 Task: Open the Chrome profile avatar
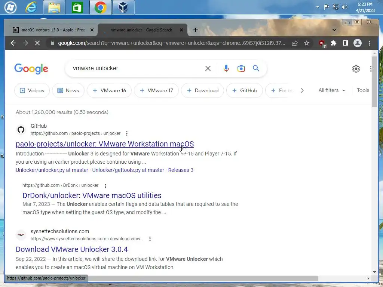click(x=357, y=43)
